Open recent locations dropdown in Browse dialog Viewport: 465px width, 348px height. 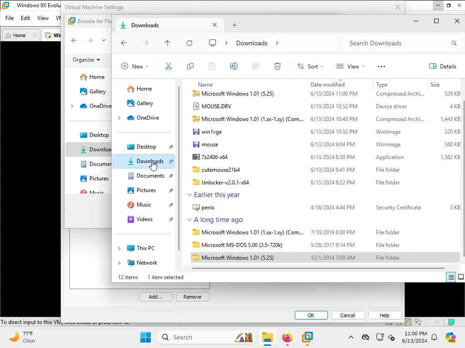[104, 40]
